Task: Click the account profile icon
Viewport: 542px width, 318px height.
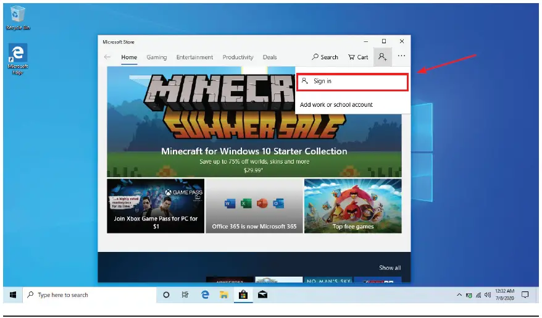Action: [383, 57]
